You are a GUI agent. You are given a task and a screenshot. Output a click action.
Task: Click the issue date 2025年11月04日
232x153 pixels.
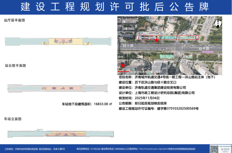147,98
